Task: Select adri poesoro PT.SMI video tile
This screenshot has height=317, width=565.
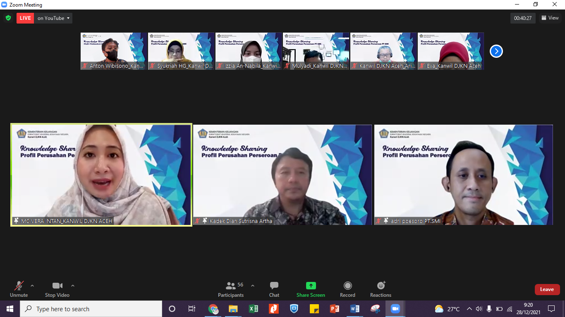Action: [463, 175]
